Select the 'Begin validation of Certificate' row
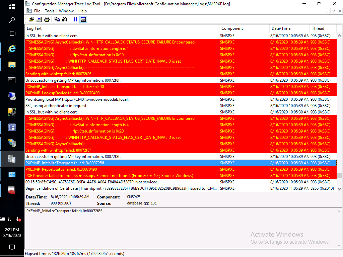 click(x=181, y=188)
